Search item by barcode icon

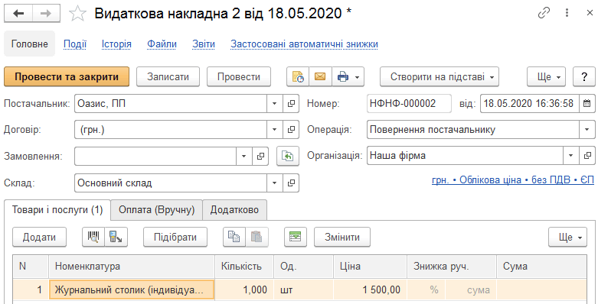(93, 237)
